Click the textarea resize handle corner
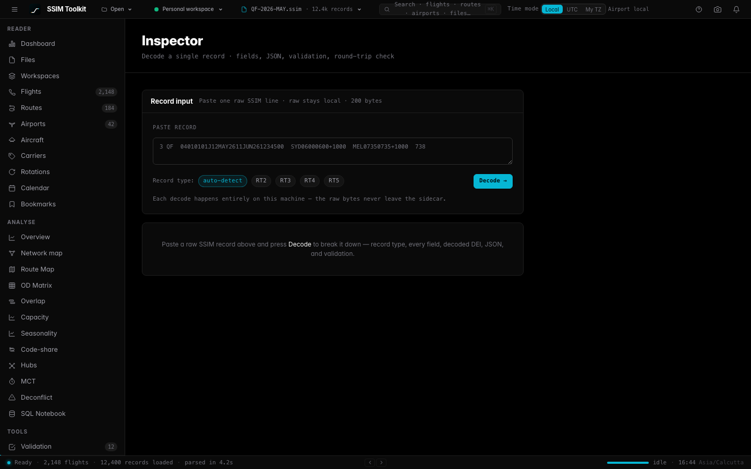Screen dimensions: 751x469 510,162
